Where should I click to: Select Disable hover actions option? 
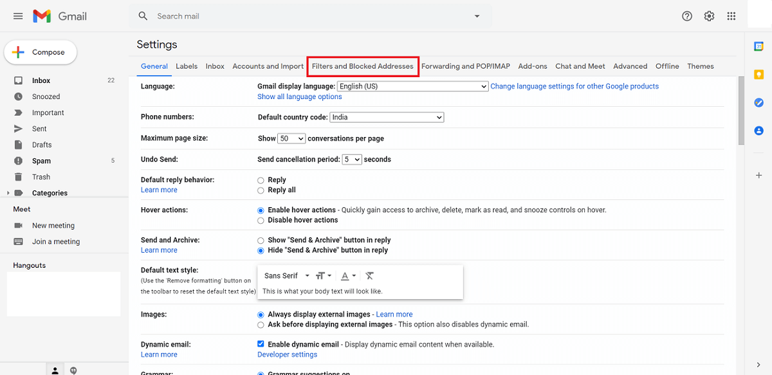(x=261, y=220)
